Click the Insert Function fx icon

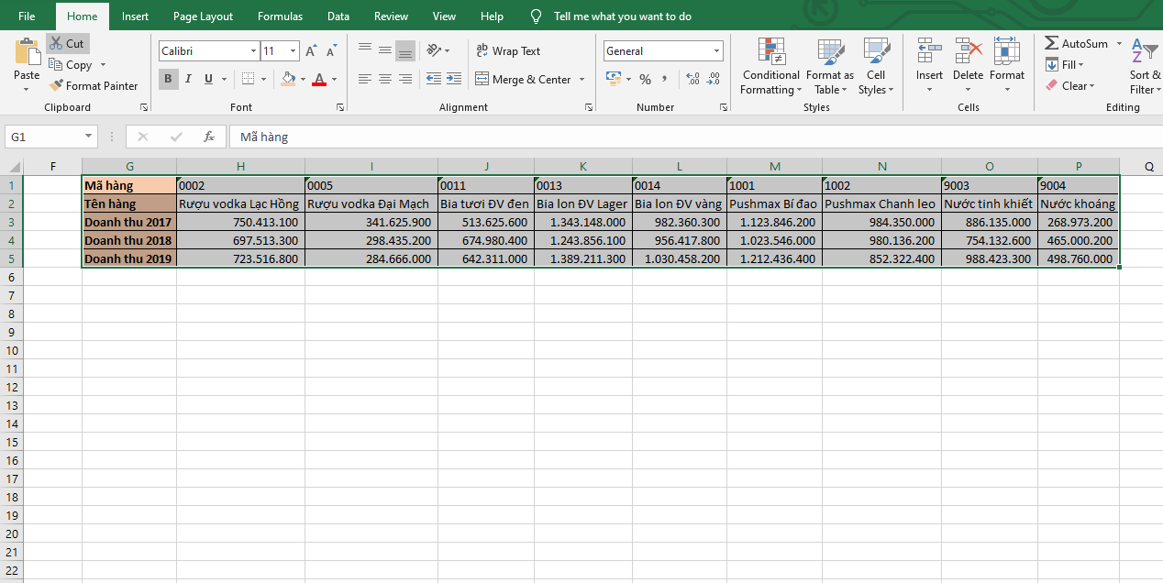pyautogui.click(x=209, y=137)
